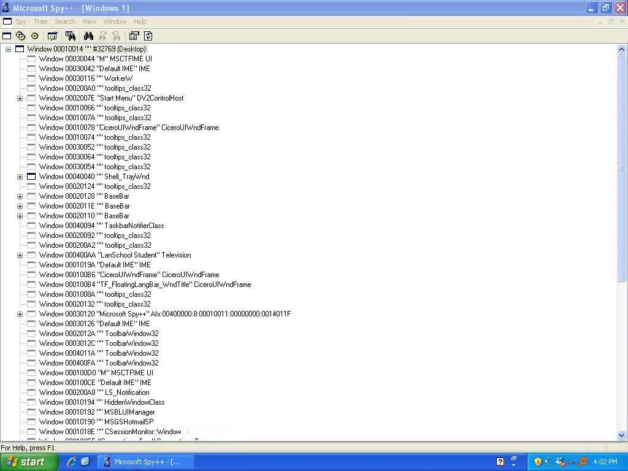Click the 4:02 PM system clock
This screenshot has width=628, height=471.
(x=605, y=462)
